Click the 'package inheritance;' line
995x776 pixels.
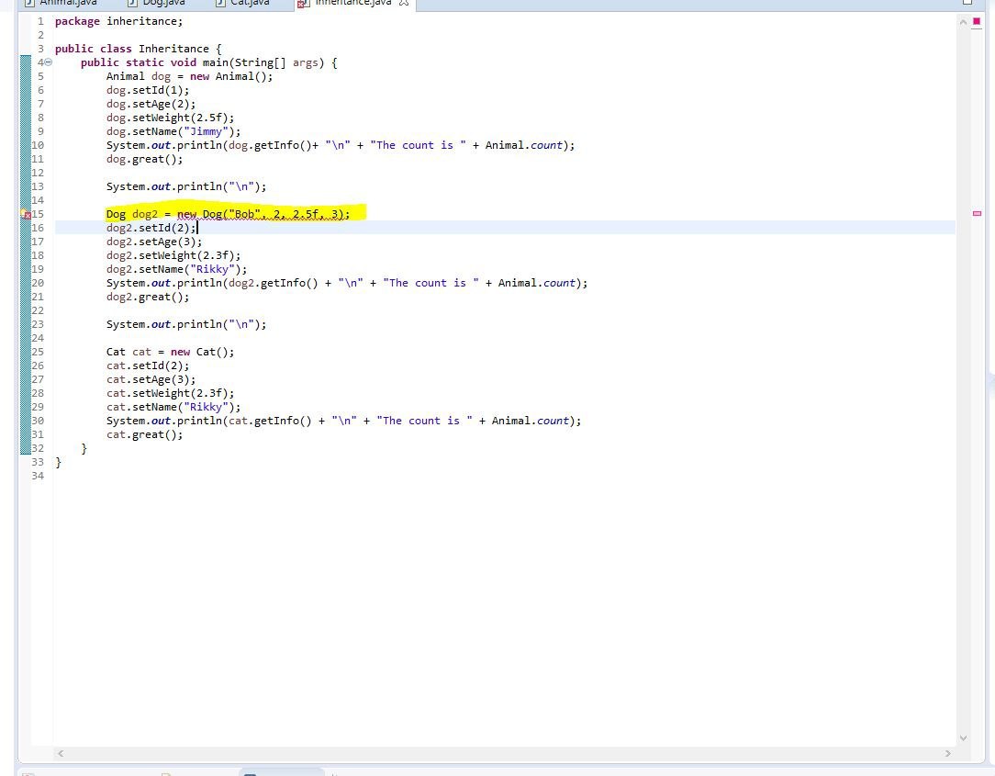pyautogui.click(x=118, y=22)
